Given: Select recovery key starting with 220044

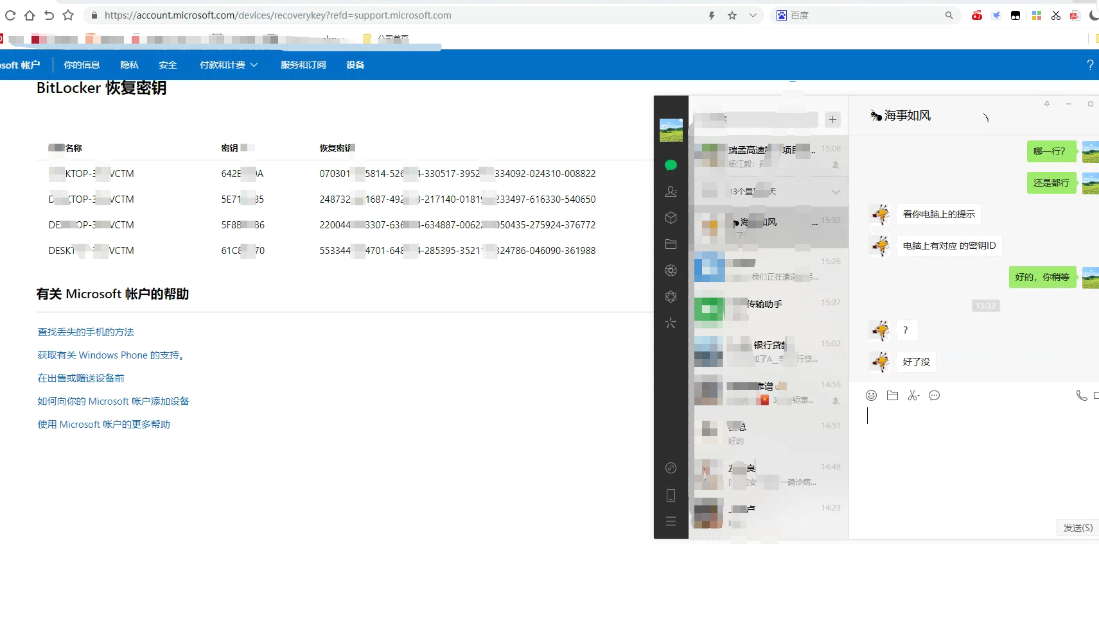Looking at the screenshot, I should point(457,225).
